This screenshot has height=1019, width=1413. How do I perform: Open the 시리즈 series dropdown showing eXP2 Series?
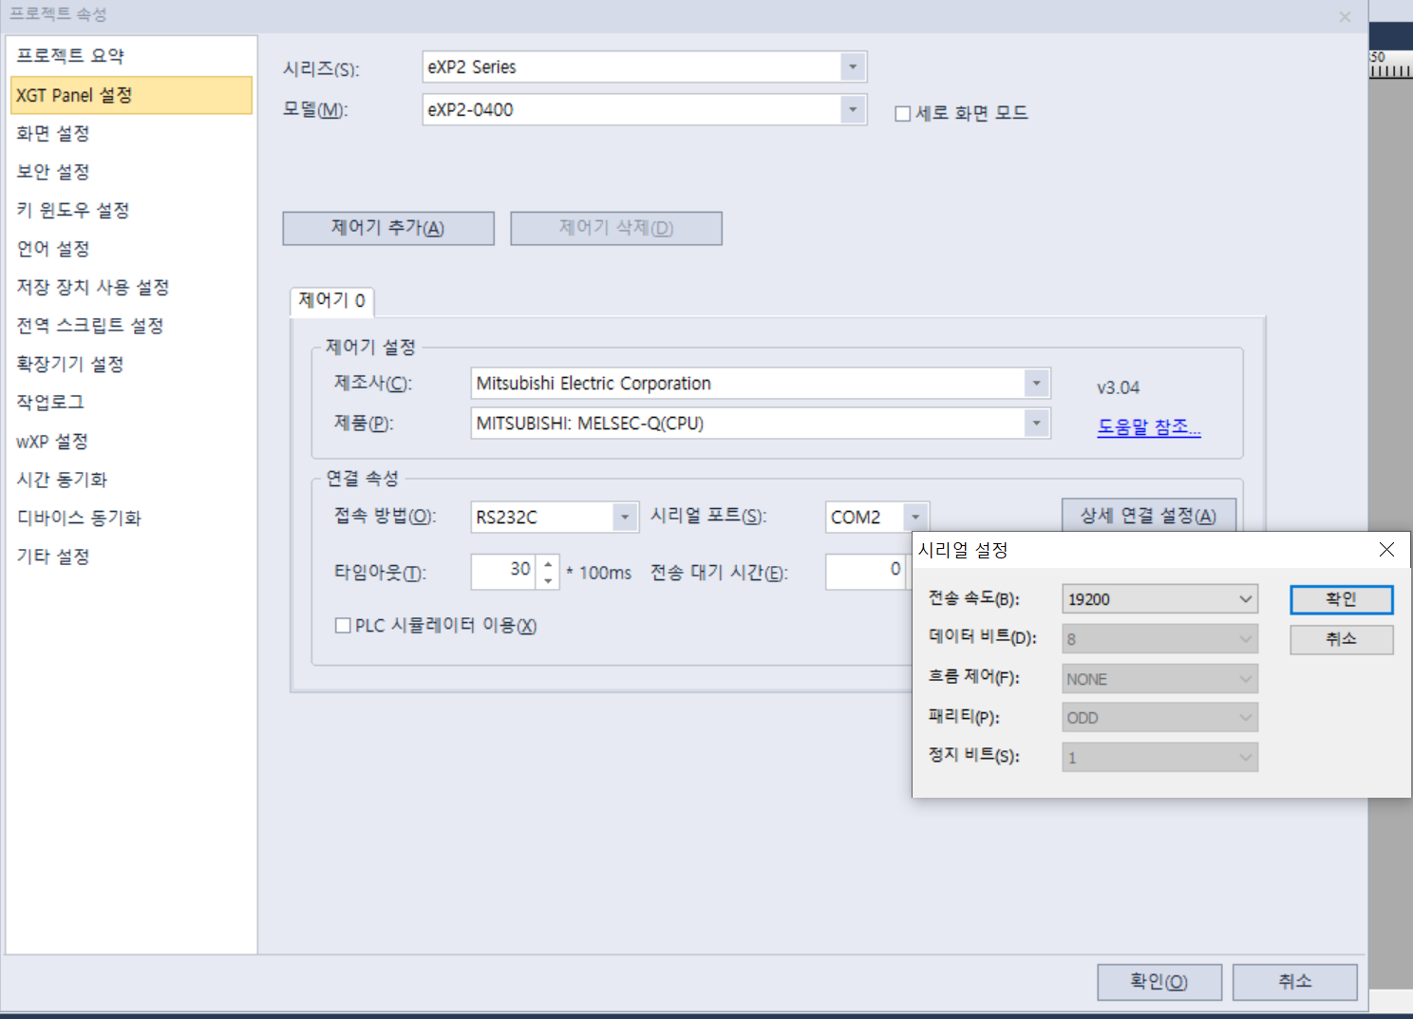point(852,66)
